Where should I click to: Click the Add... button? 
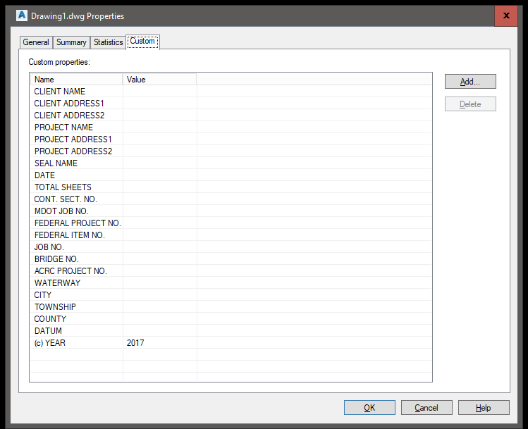point(470,82)
